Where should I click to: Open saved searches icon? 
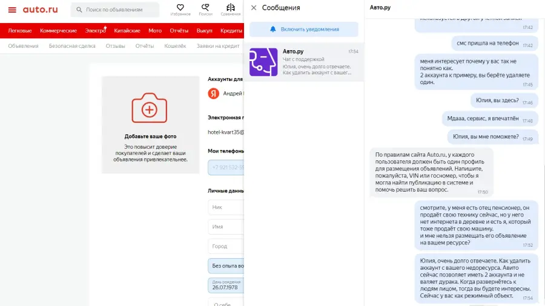click(x=205, y=7)
